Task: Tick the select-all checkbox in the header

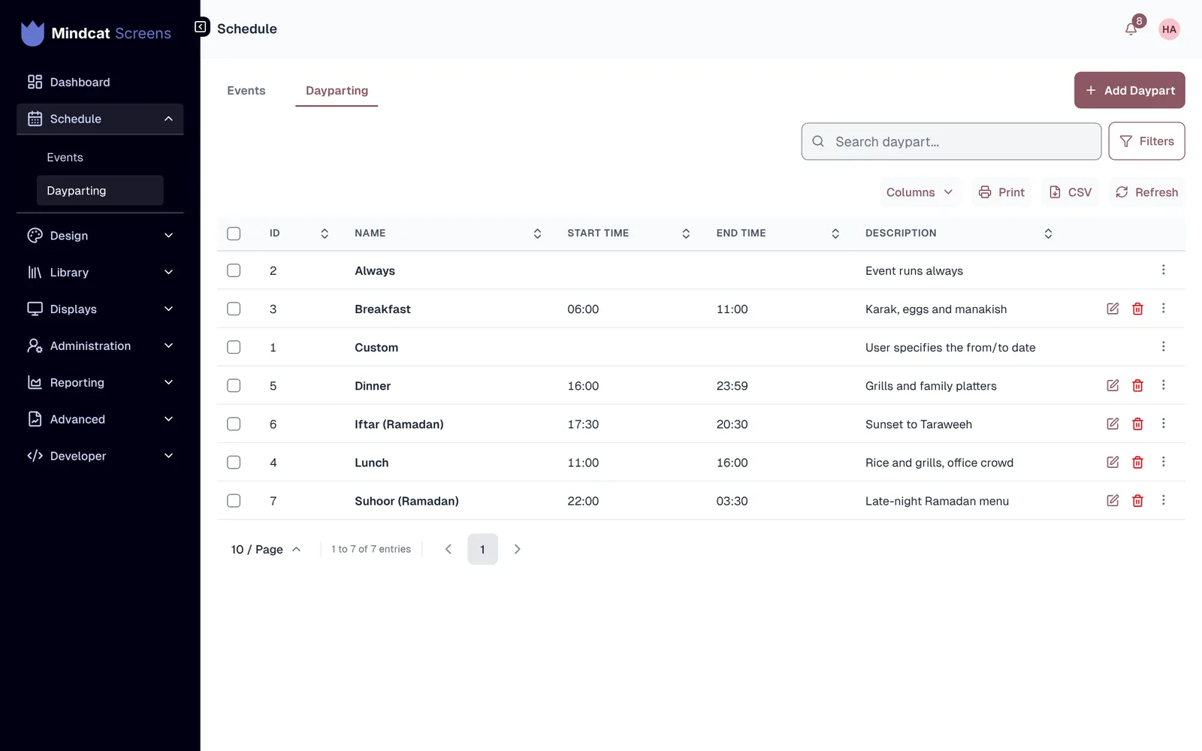Action: pos(234,234)
